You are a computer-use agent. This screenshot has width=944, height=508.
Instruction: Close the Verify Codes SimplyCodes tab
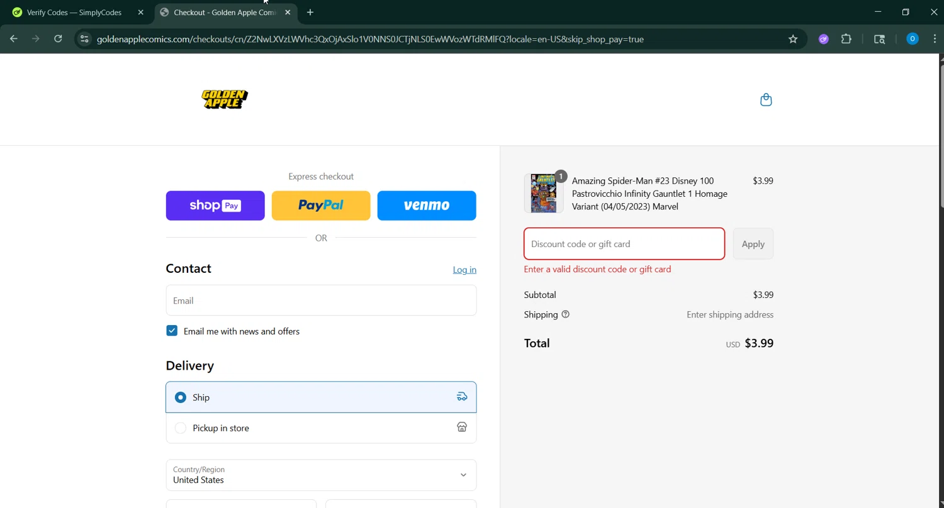(141, 12)
